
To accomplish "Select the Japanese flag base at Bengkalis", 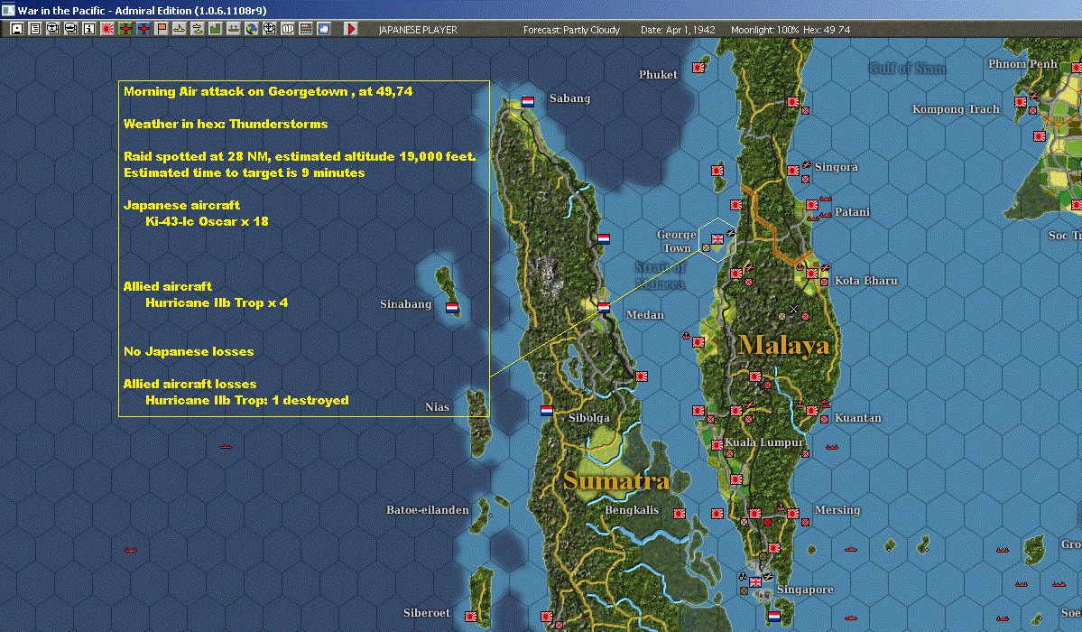I will (680, 513).
